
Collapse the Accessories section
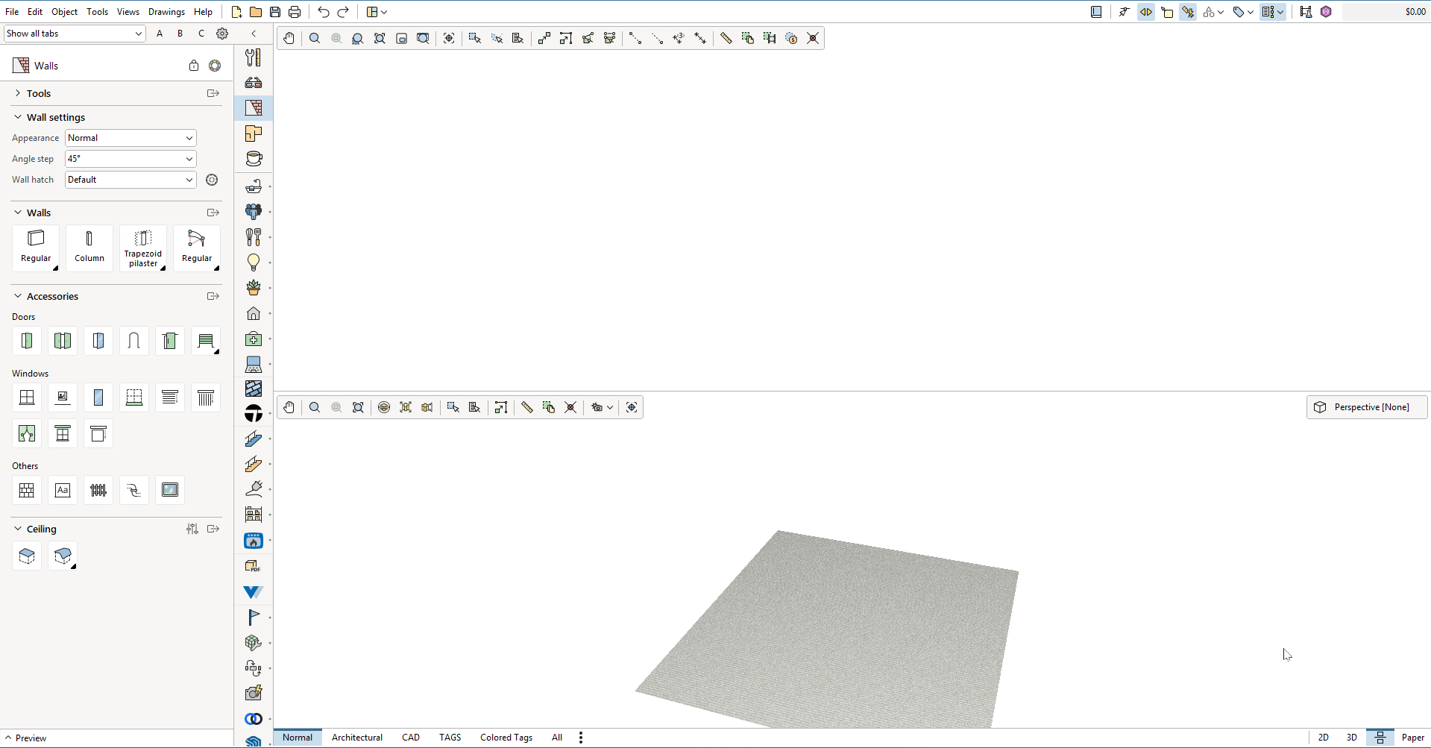coord(18,296)
